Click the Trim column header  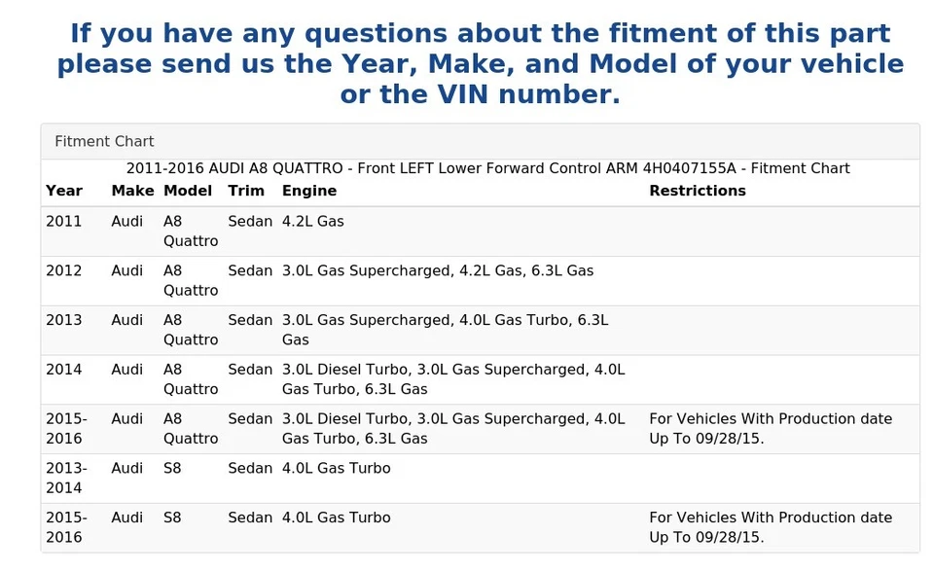pyautogui.click(x=246, y=191)
